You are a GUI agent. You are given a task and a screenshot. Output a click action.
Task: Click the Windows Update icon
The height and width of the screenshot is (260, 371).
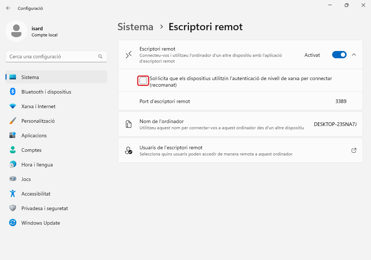point(13,223)
